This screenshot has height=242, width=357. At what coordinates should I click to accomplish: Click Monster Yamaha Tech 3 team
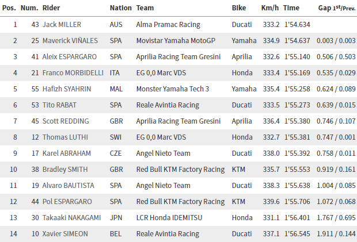[x=173, y=89]
